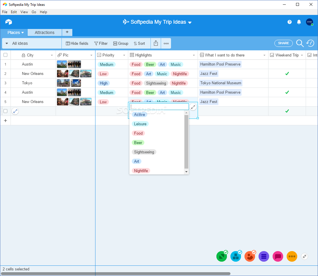Open the Pic column dropdown arrow
318x276 pixels.
(91, 55)
